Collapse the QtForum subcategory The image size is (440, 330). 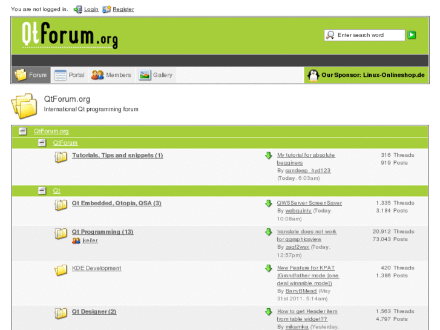(42, 143)
